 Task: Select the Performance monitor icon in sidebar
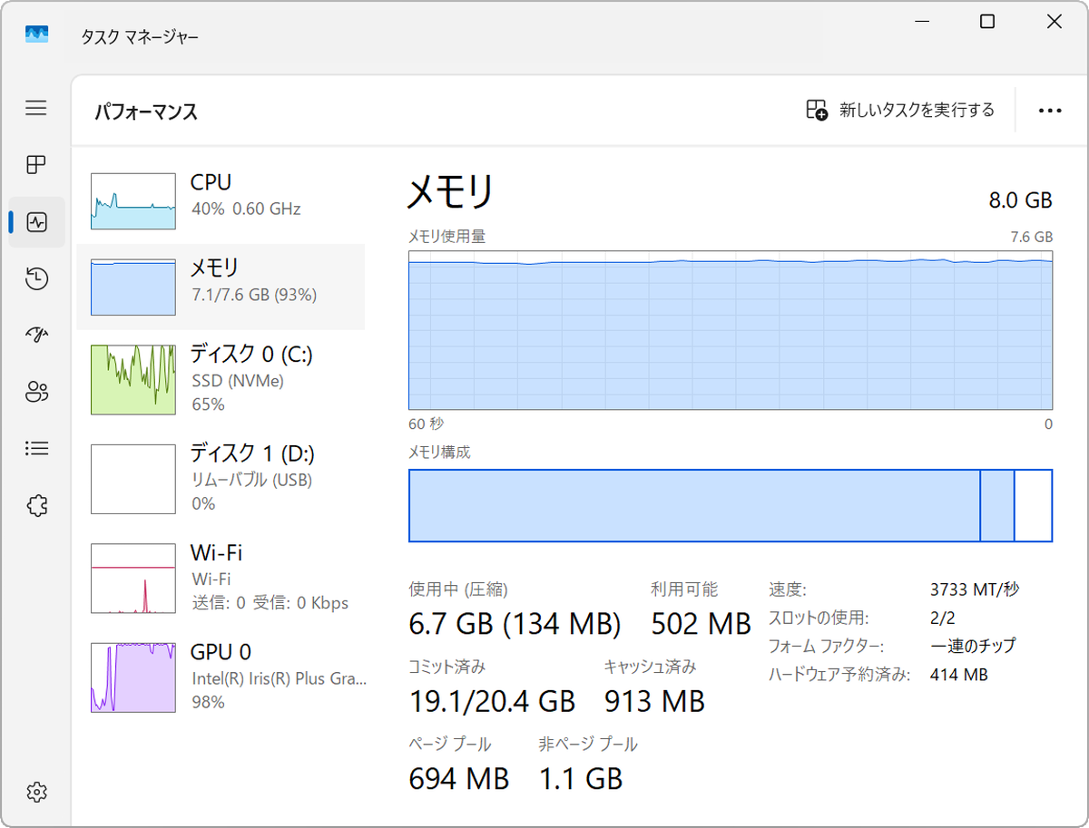(x=36, y=221)
